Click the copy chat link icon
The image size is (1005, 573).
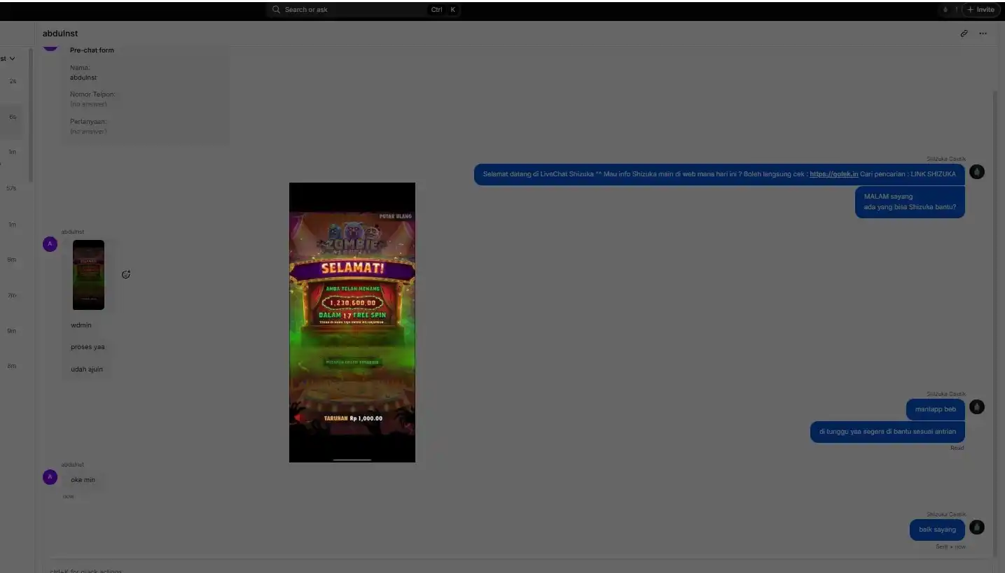pyautogui.click(x=964, y=34)
